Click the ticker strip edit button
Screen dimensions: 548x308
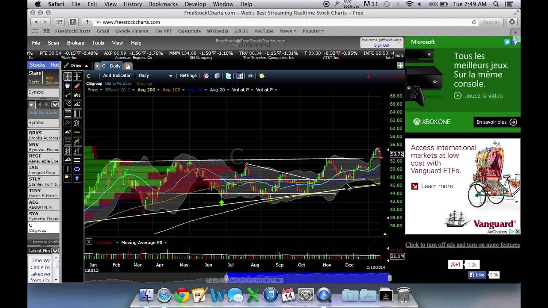pos(399,55)
